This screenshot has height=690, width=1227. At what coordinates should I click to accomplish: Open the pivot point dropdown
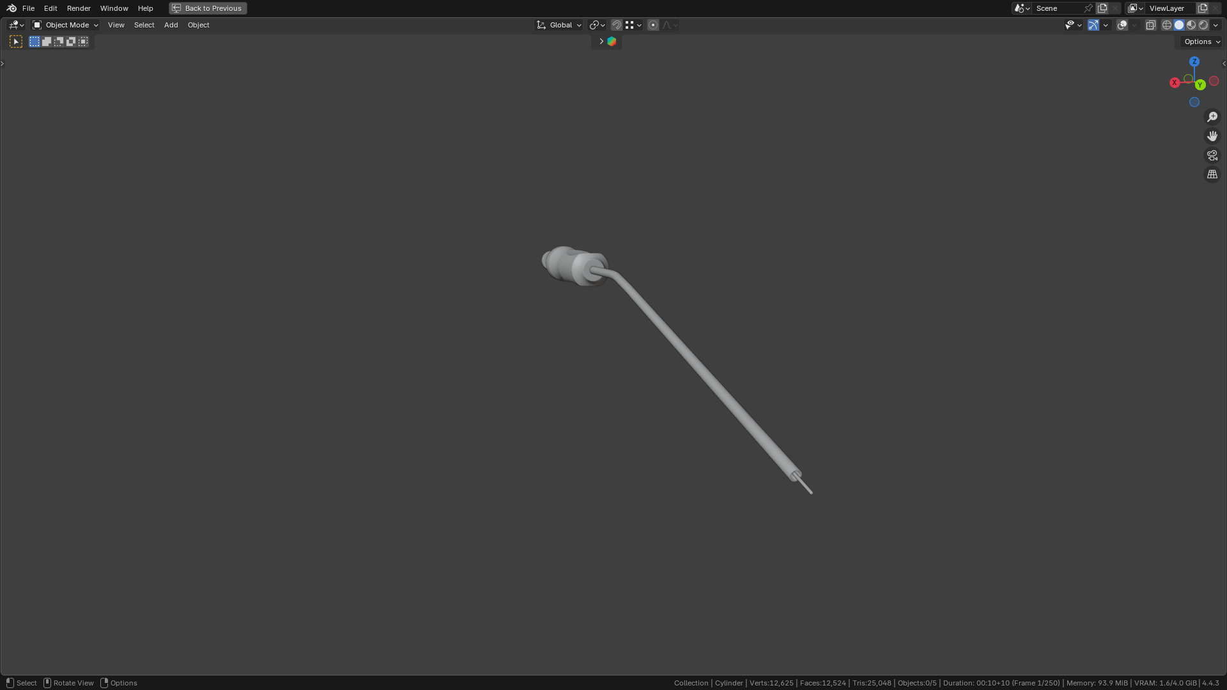click(x=597, y=25)
